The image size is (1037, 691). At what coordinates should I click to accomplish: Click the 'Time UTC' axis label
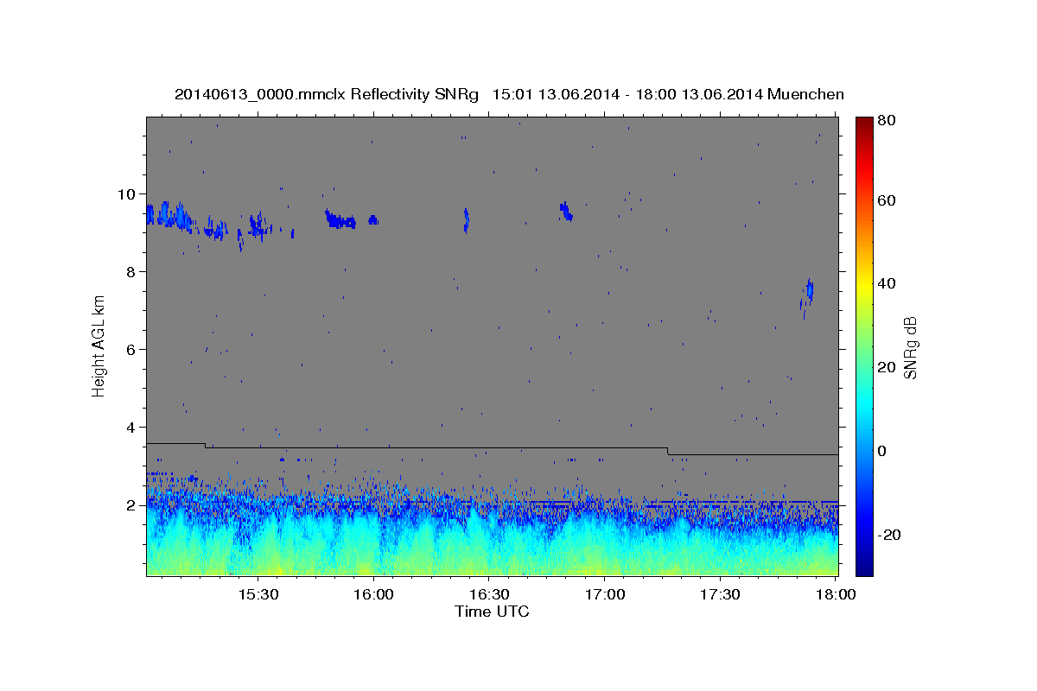(x=492, y=612)
